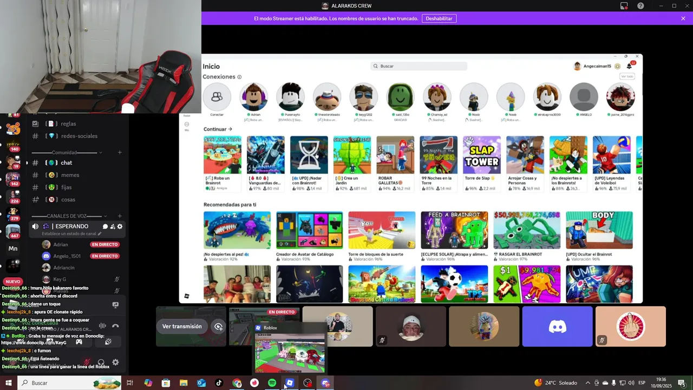Pop out stream icon next to Ver transmisión
This screenshot has width=693, height=390.
pyautogui.click(x=218, y=327)
